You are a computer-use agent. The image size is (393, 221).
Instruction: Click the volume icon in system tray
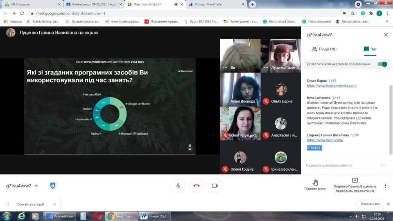(x=357, y=216)
